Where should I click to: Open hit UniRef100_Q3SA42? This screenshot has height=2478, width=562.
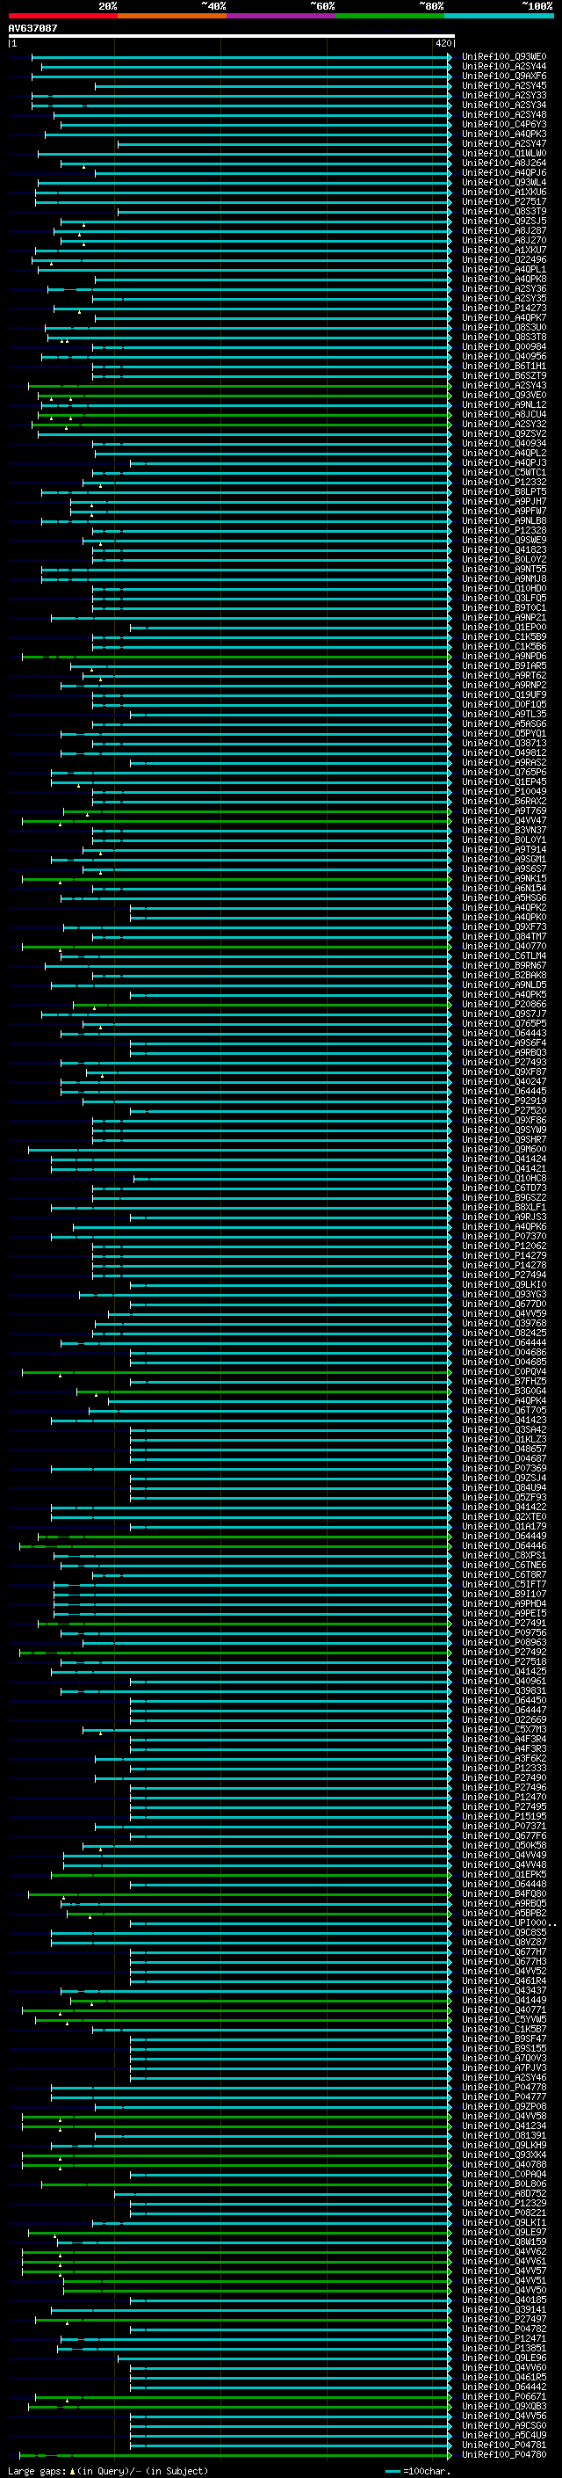(x=503, y=1430)
